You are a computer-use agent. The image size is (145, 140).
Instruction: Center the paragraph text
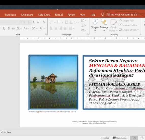[56, 28]
